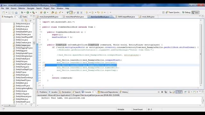This screenshot has height=115, width=205.
Task: Switch to the Problems tab
Action: coord(42,92)
